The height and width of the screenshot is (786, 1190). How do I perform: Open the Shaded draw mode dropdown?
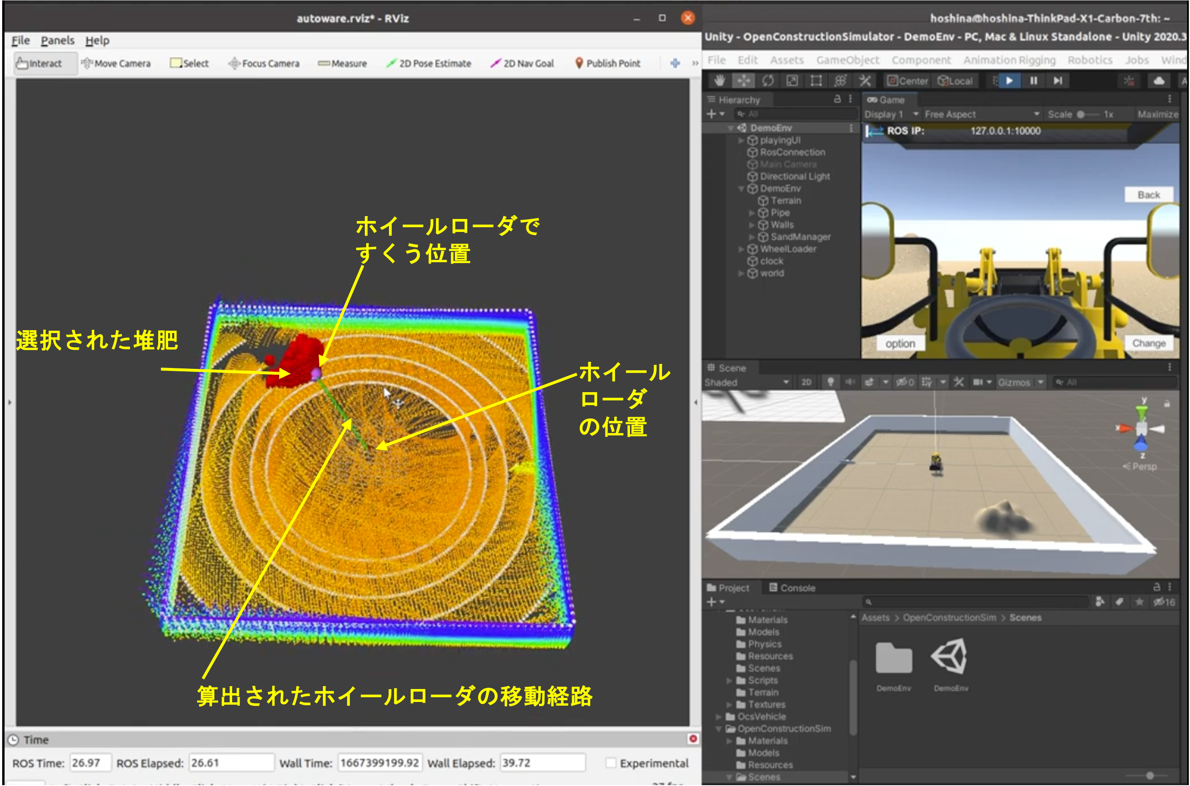pos(746,383)
